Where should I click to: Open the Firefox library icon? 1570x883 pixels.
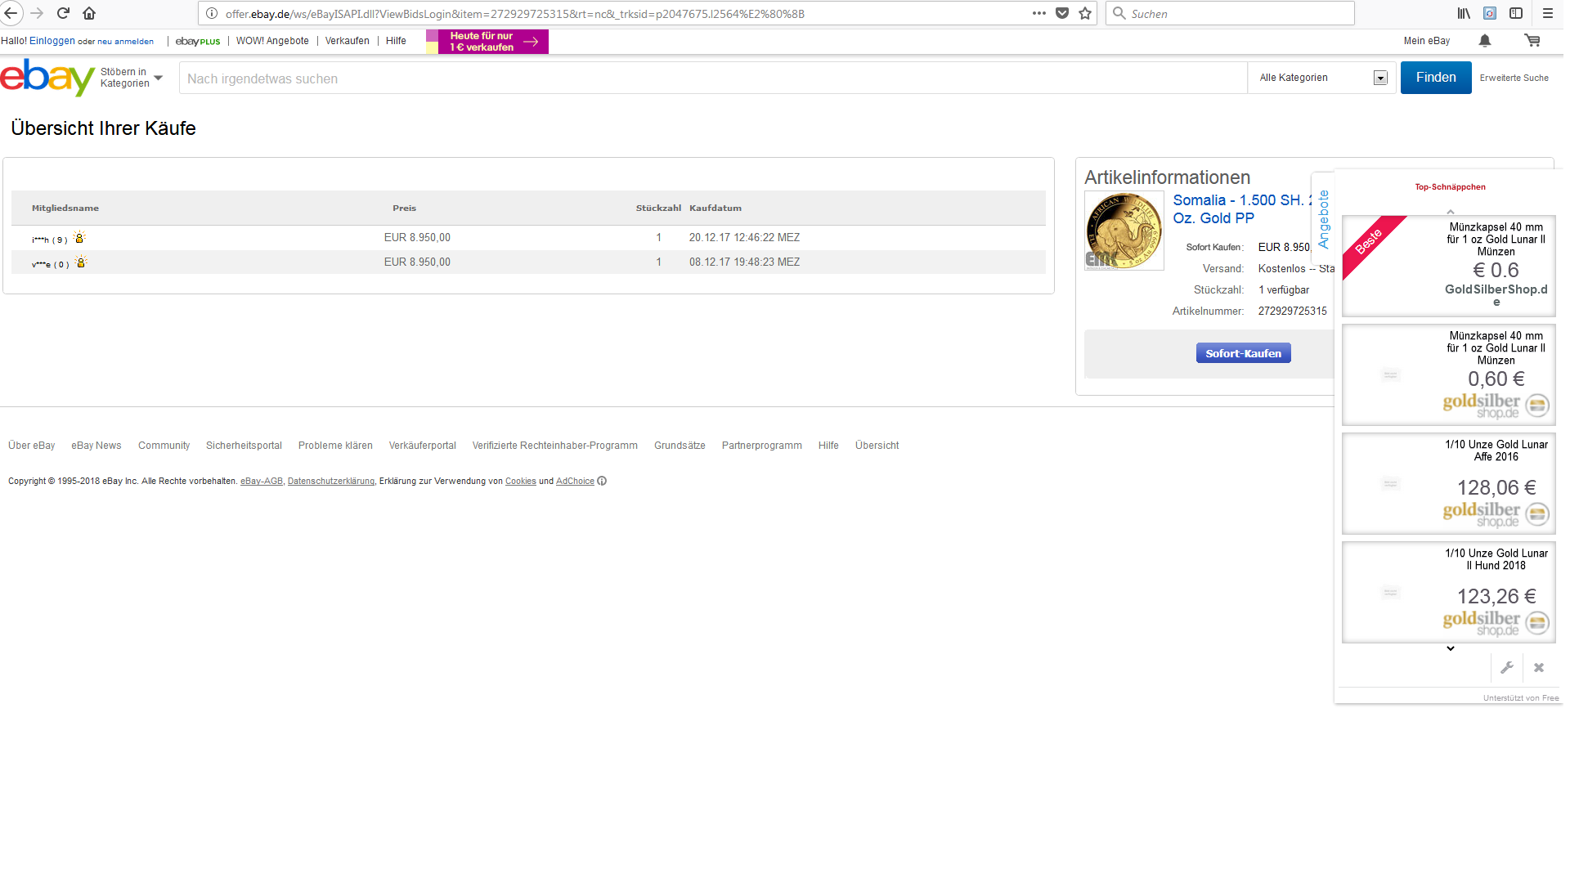[1464, 13]
